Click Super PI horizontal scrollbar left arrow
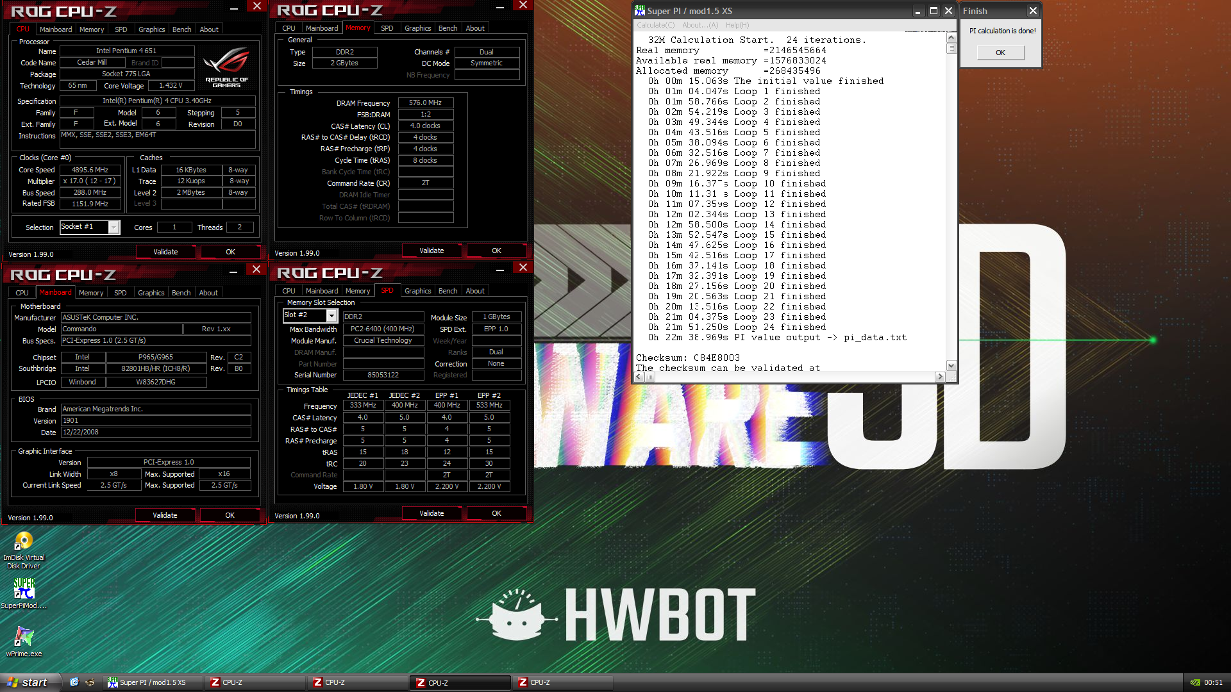Screen dimensions: 1231x692 [639, 377]
